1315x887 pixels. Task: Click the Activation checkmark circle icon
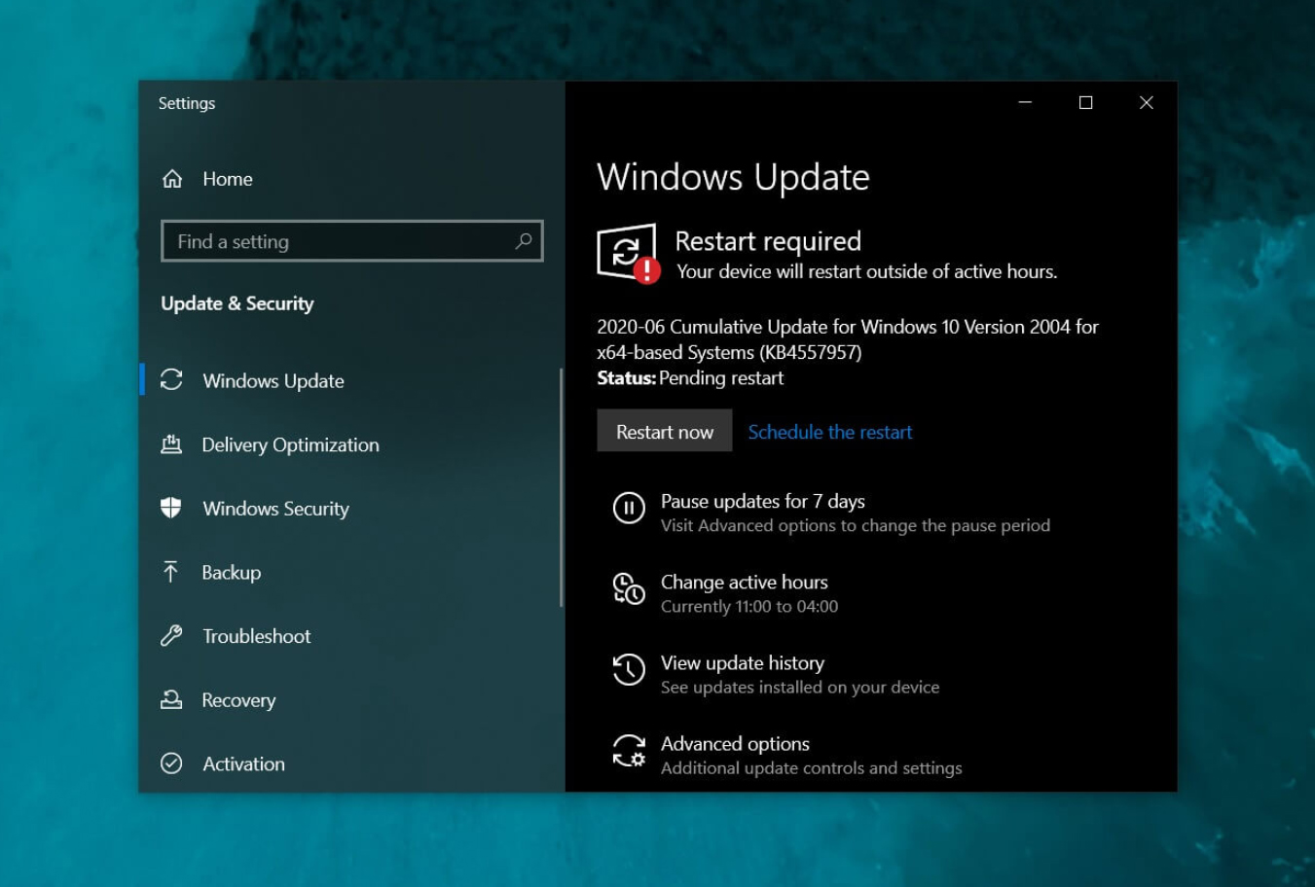pyautogui.click(x=171, y=763)
